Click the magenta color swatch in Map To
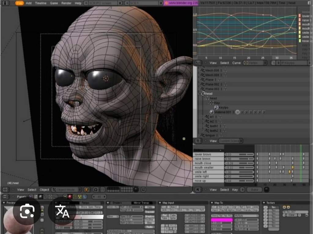The image size is (313, 234). 222,220
